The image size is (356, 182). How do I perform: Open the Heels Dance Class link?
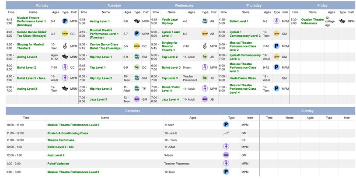click(x=243, y=78)
